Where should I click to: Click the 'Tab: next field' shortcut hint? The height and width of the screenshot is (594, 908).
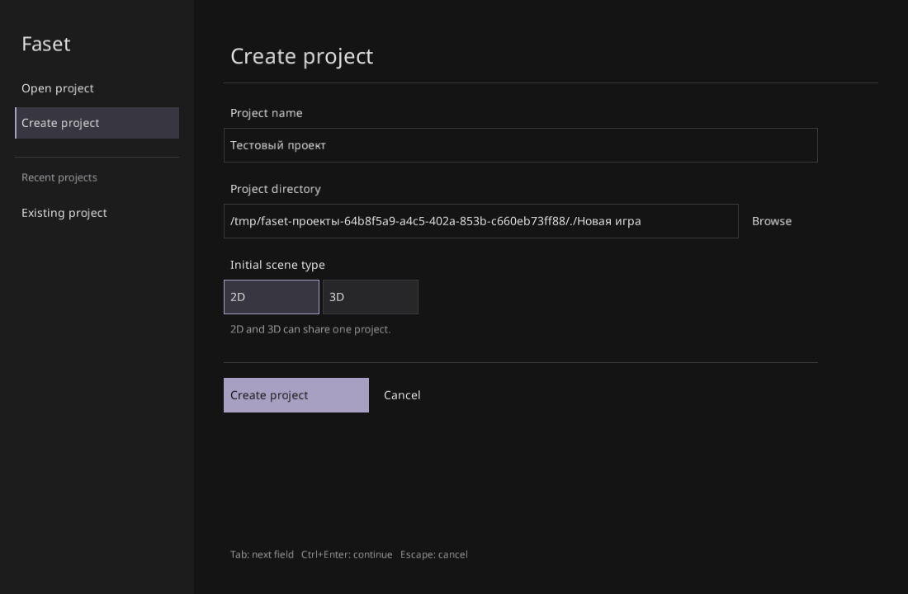tap(262, 554)
